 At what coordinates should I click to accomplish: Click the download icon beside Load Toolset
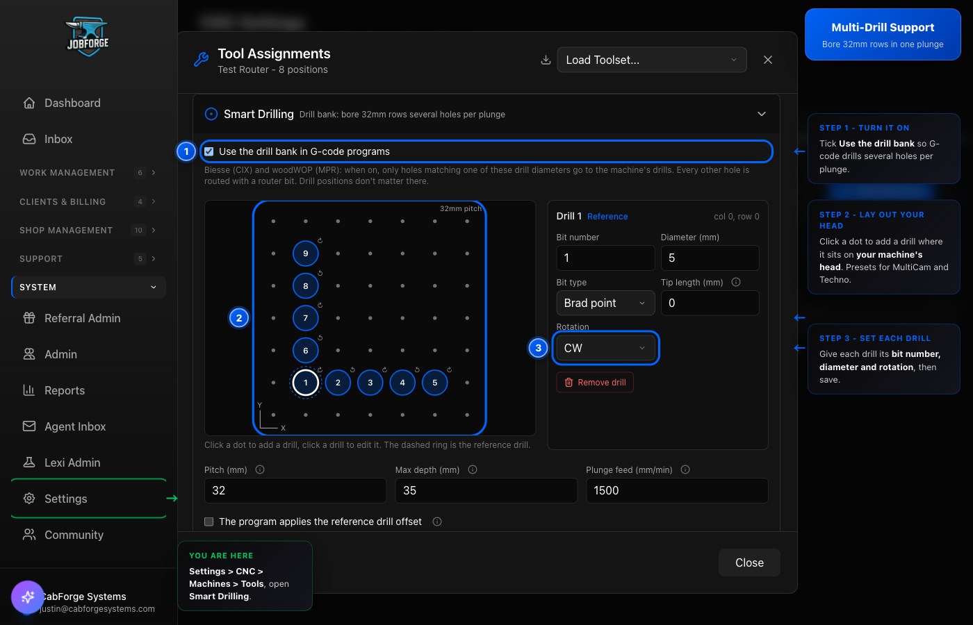click(x=546, y=60)
